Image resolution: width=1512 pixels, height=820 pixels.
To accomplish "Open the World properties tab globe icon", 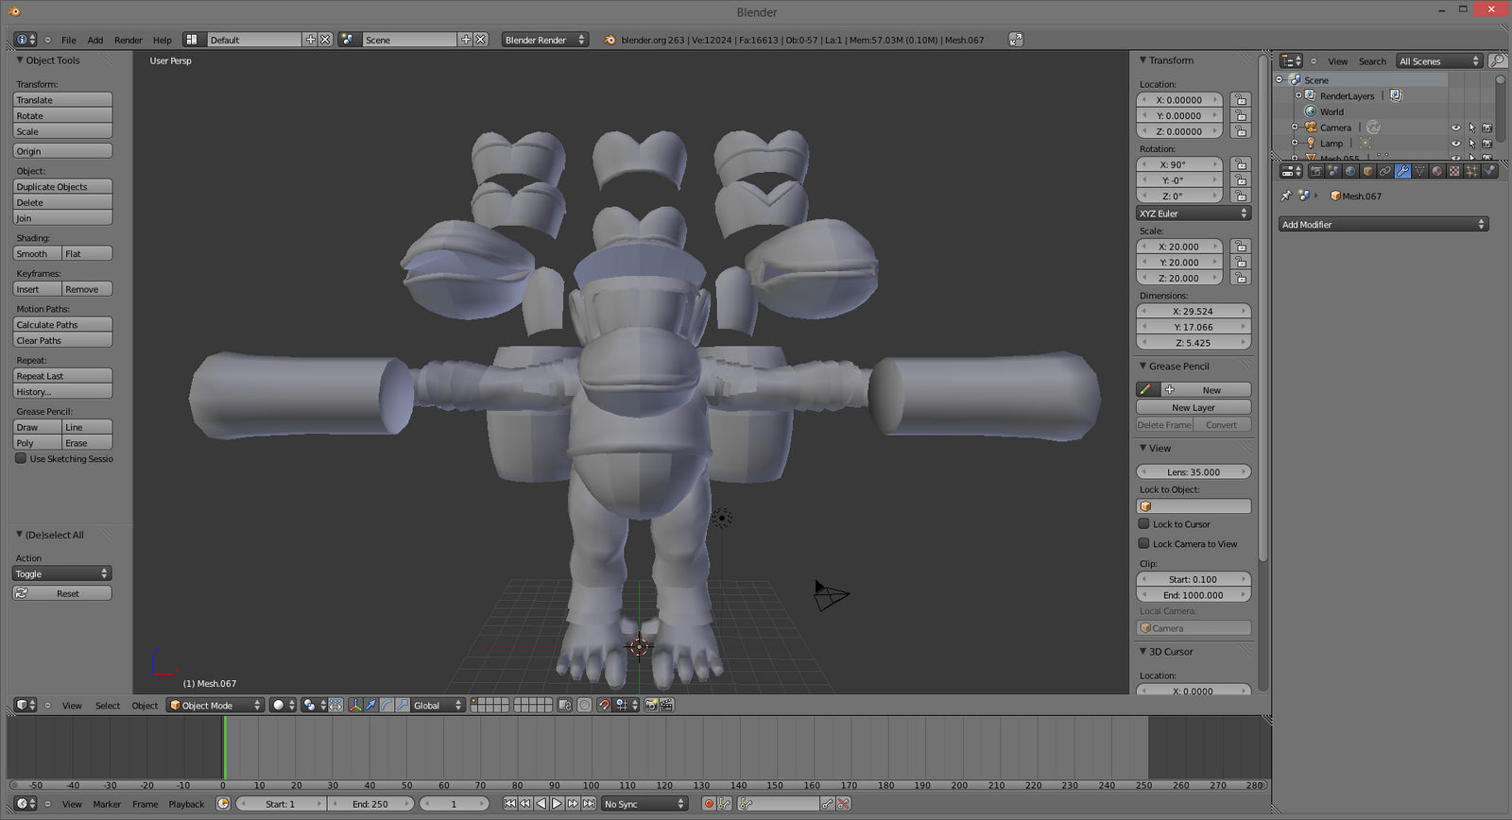I will click(1350, 171).
